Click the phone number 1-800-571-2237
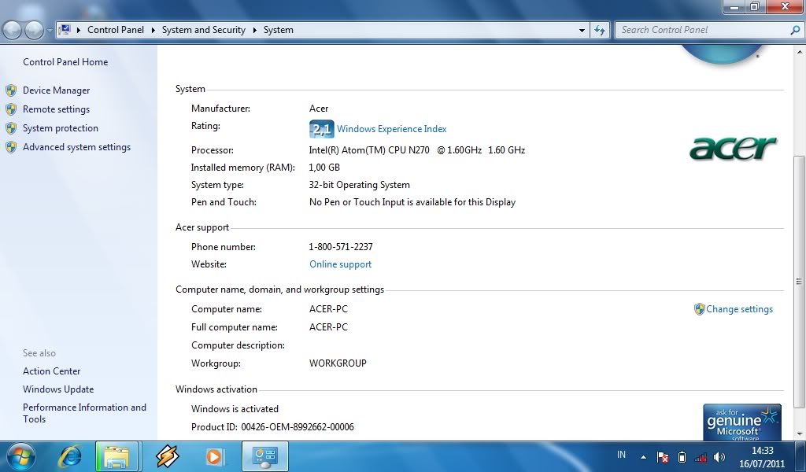This screenshot has height=472, width=806. [x=341, y=247]
